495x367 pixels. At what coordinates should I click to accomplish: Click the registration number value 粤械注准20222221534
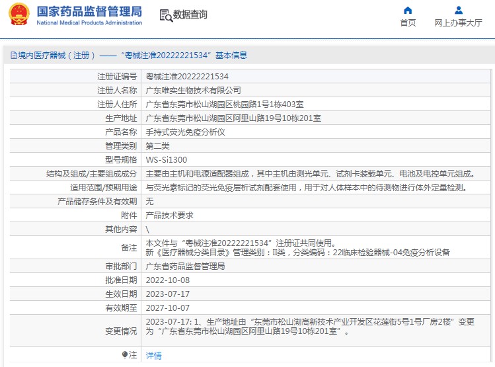[x=187, y=77]
